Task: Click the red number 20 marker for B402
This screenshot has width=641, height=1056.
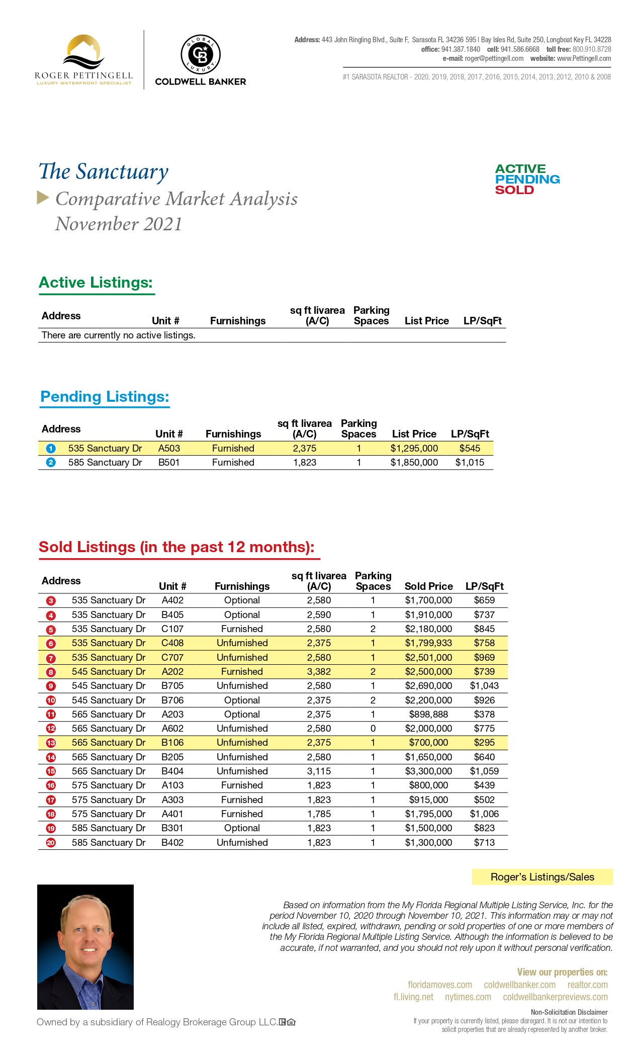Action: [x=51, y=843]
